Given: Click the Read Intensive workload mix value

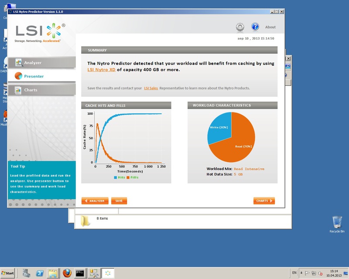Looking at the screenshot, I should [249, 169].
